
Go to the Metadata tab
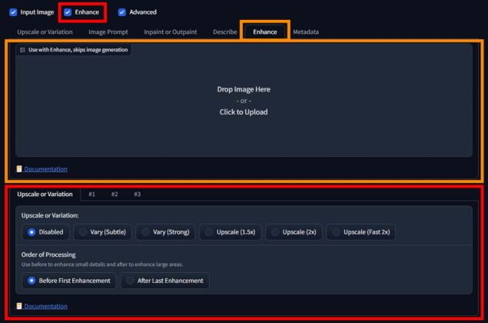point(305,32)
